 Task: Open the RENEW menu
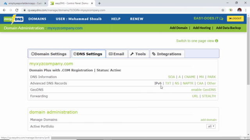point(137,19)
